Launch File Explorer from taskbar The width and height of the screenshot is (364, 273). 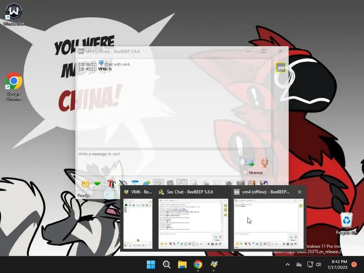[x=182, y=264]
